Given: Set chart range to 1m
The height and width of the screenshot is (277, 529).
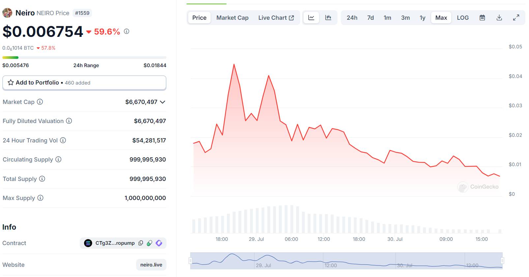Looking at the screenshot, I should point(388,18).
